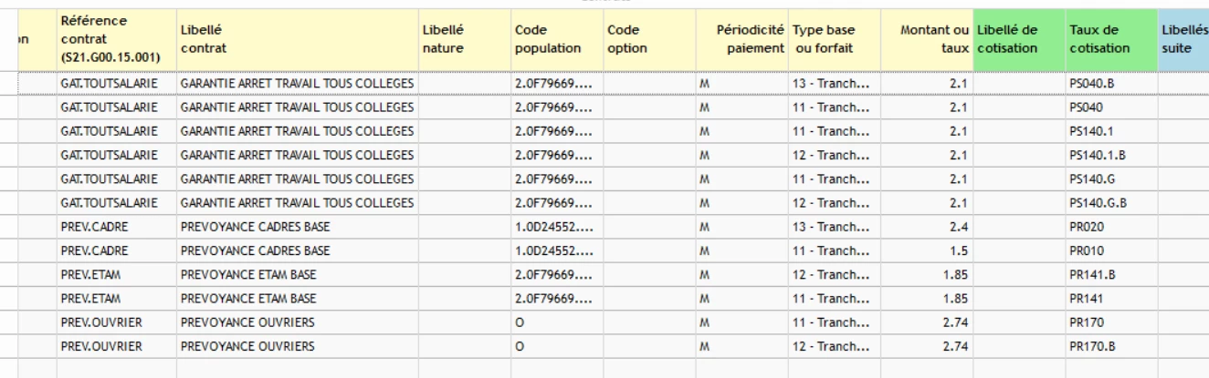Click the 1.5 montant cell

pyautogui.click(x=927, y=250)
